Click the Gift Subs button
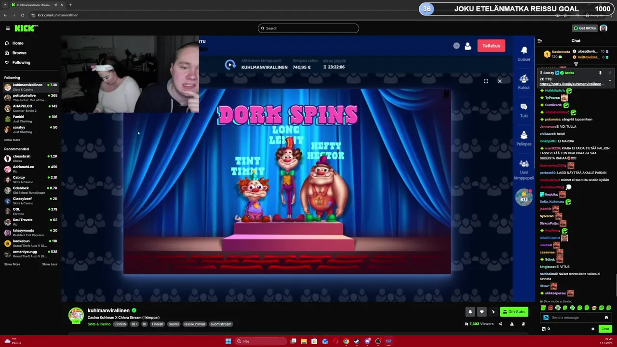Screen dimensions: 617x347 (514, 312)
